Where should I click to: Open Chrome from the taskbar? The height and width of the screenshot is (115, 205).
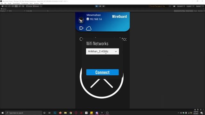point(70,113)
